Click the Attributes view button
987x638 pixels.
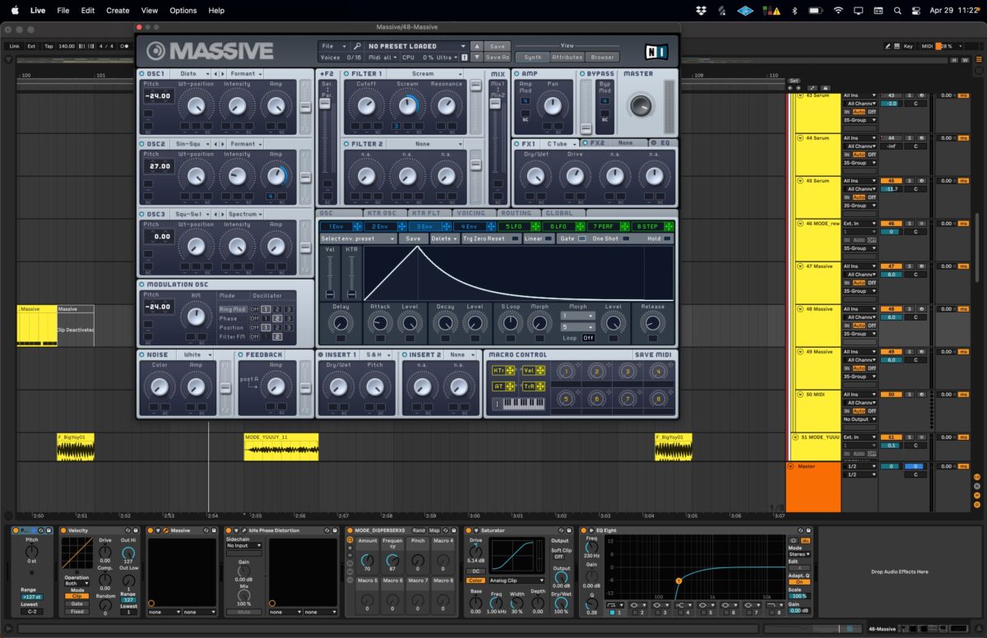click(568, 58)
